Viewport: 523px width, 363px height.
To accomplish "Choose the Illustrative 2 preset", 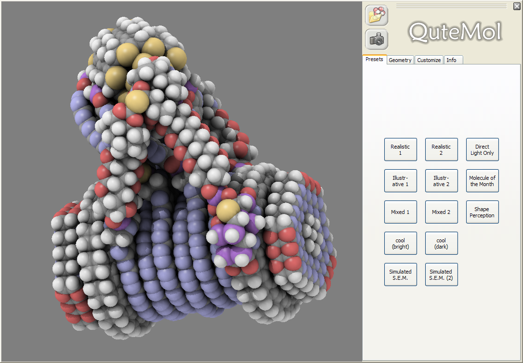I will (x=441, y=181).
